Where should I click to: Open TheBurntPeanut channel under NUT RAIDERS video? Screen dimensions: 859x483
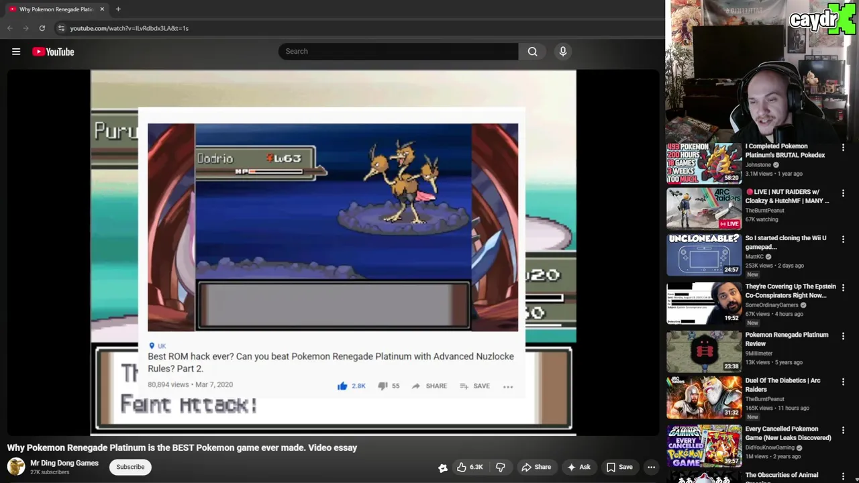tap(765, 211)
